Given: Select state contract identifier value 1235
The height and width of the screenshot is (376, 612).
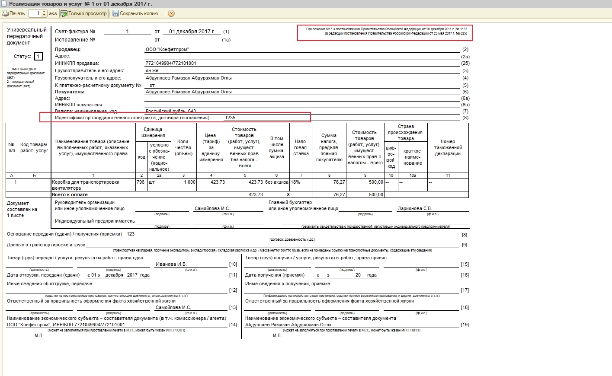Looking at the screenshot, I should pyautogui.click(x=230, y=118).
